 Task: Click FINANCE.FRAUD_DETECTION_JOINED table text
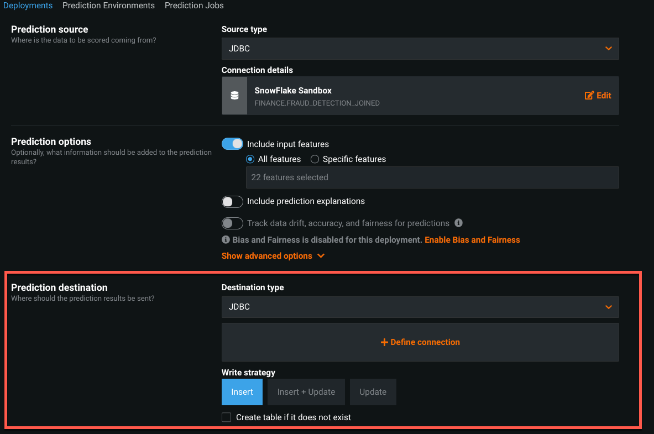pyautogui.click(x=317, y=103)
